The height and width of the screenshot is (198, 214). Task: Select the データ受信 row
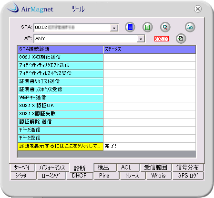tap(61, 139)
